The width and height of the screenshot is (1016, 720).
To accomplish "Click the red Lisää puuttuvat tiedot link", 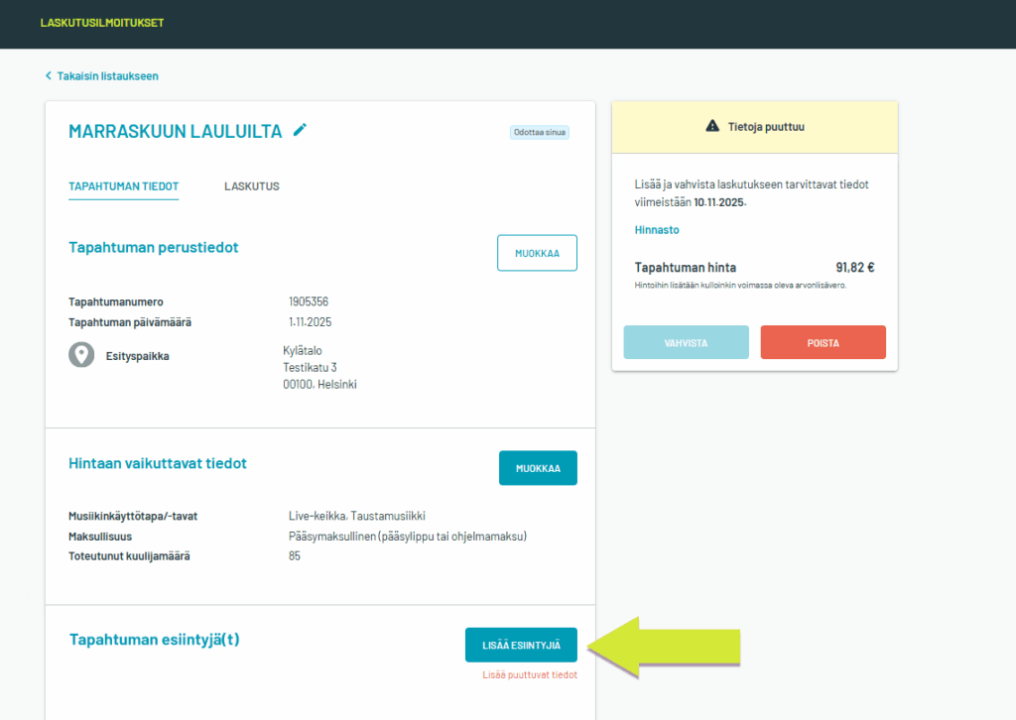I will click(529, 675).
